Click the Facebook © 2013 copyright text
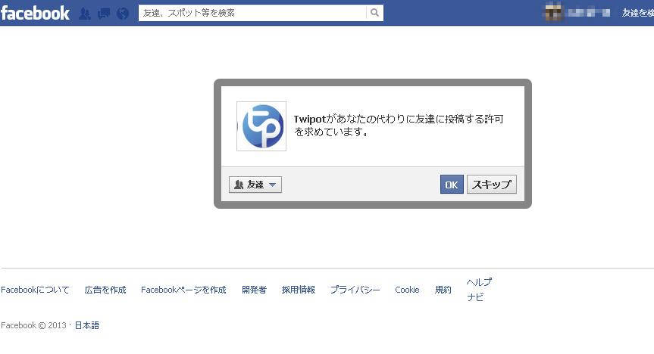The width and height of the screenshot is (654, 354). (33, 325)
